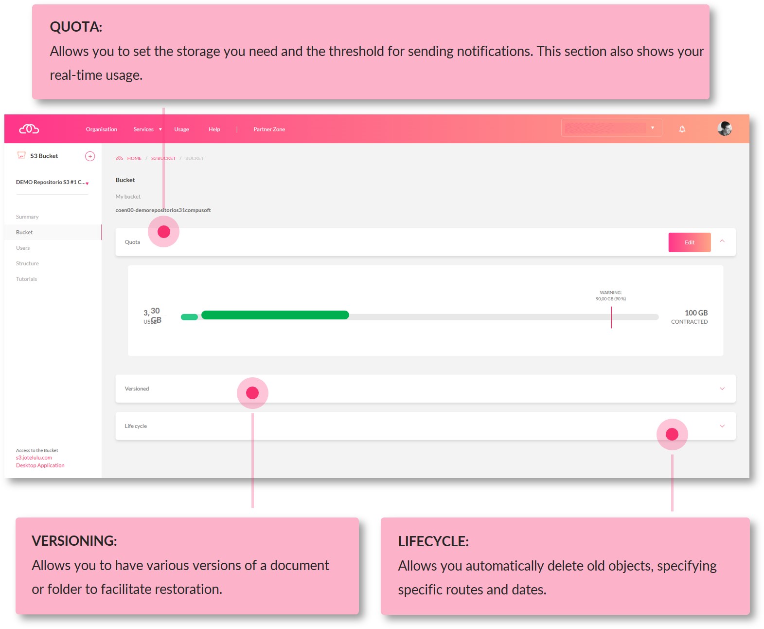Image resolution: width=764 pixels, height=629 pixels.
Task: Click the 100 GB CONTRACTED value
Action: (x=690, y=317)
